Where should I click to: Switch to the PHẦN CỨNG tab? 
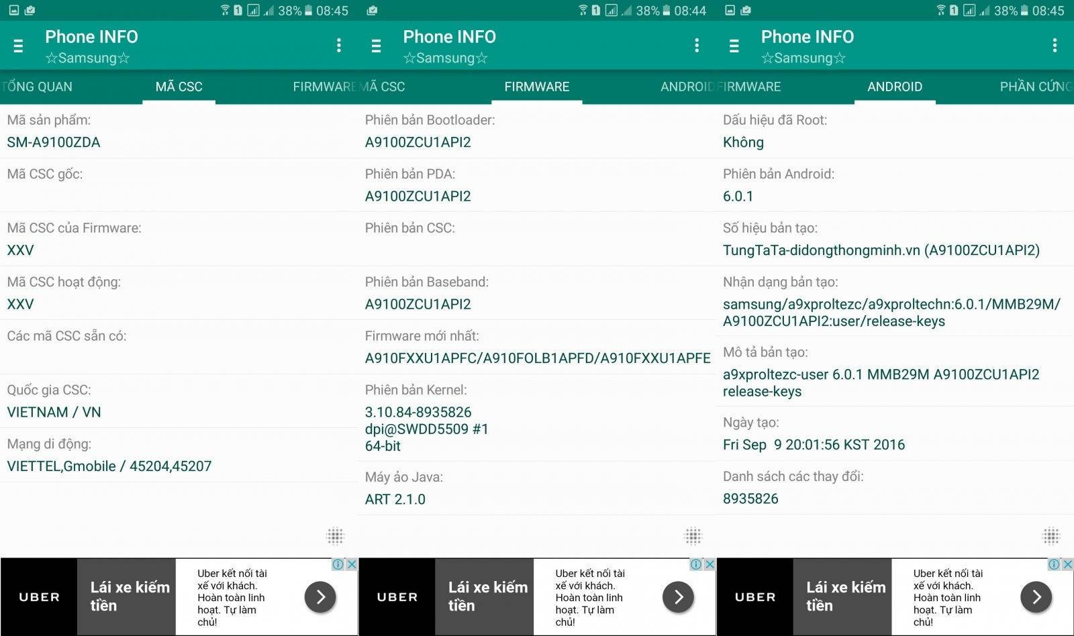pyautogui.click(x=1036, y=87)
